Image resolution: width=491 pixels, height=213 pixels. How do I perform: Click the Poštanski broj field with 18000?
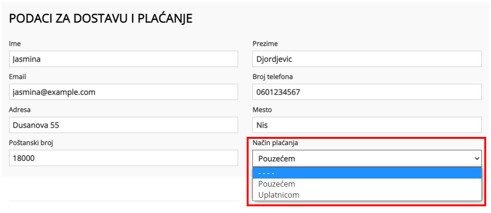point(123,158)
